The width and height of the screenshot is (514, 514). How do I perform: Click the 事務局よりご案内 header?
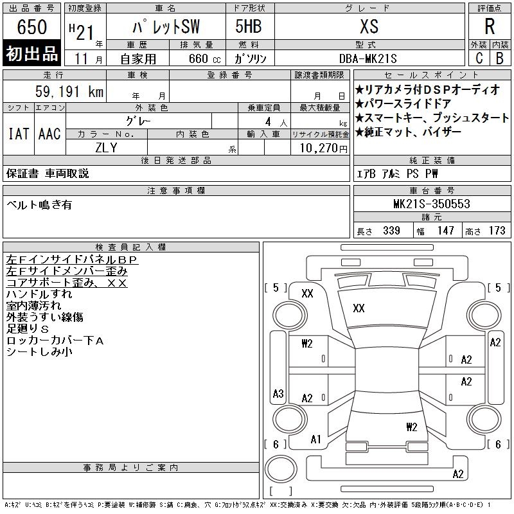point(131,468)
